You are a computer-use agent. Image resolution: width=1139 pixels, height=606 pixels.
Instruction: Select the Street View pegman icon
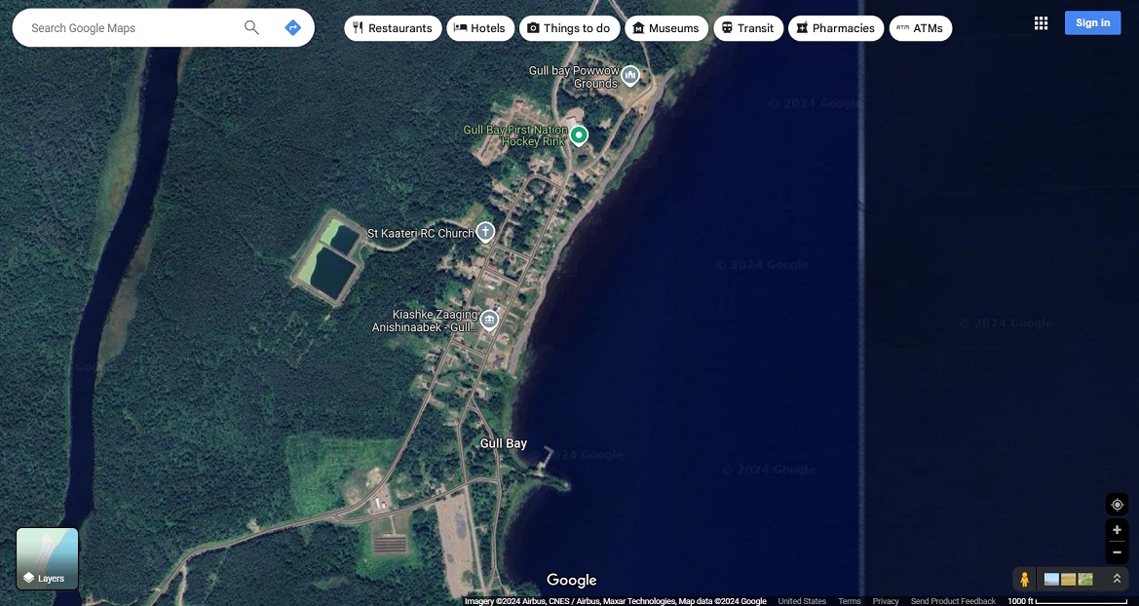pyautogui.click(x=1024, y=580)
